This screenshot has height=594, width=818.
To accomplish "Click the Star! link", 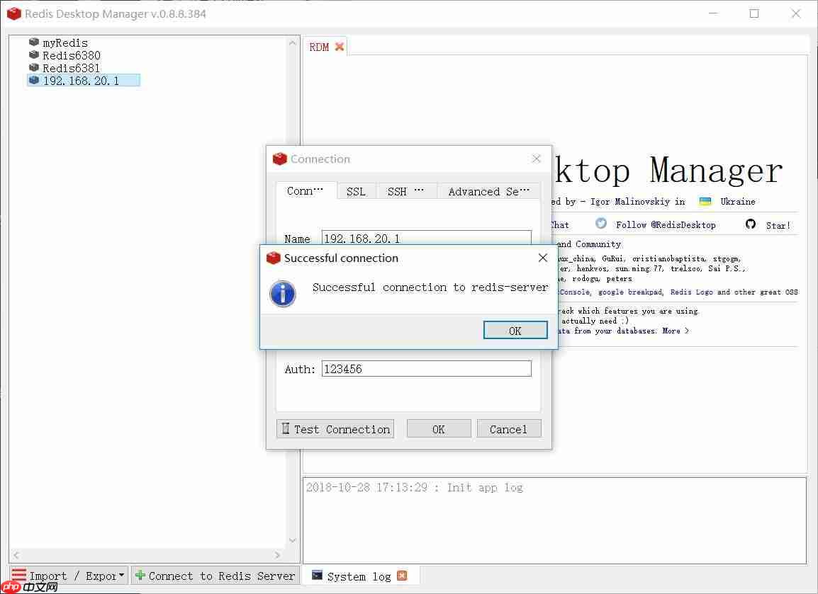I will (x=778, y=225).
